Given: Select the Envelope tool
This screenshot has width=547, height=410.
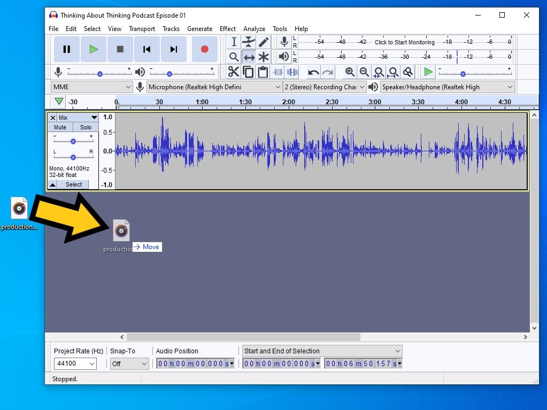Looking at the screenshot, I should coord(249,42).
